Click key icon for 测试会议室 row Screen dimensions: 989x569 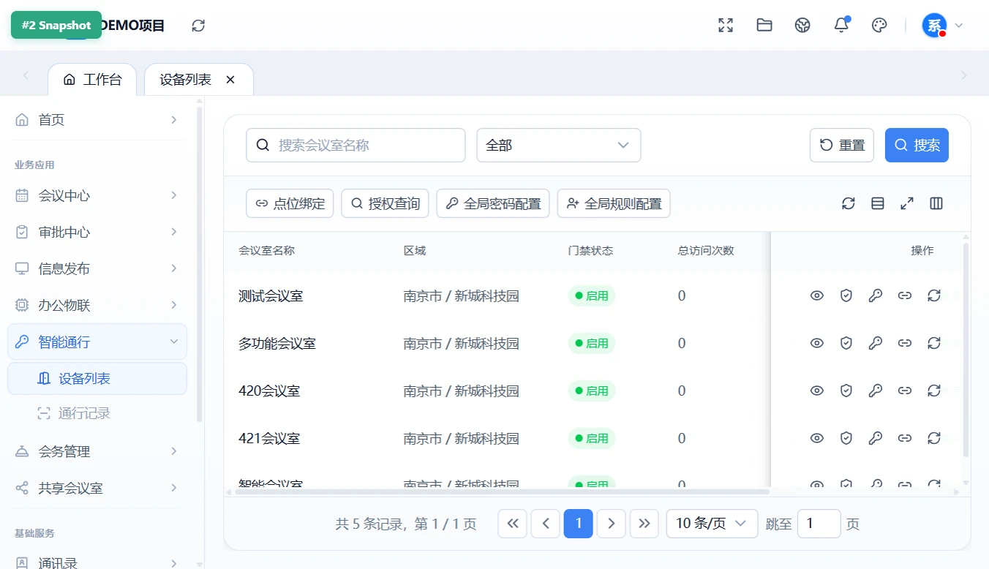tap(876, 295)
